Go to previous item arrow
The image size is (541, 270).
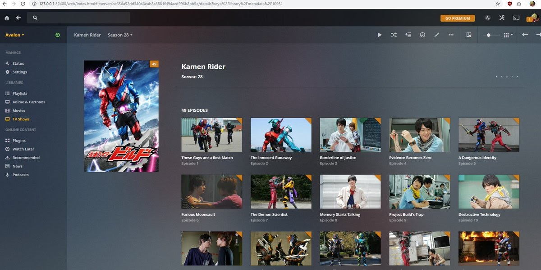click(x=525, y=35)
